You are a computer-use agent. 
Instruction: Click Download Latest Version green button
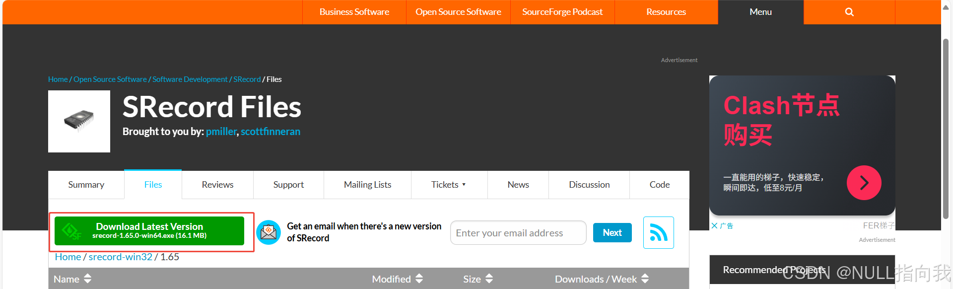(149, 231)
